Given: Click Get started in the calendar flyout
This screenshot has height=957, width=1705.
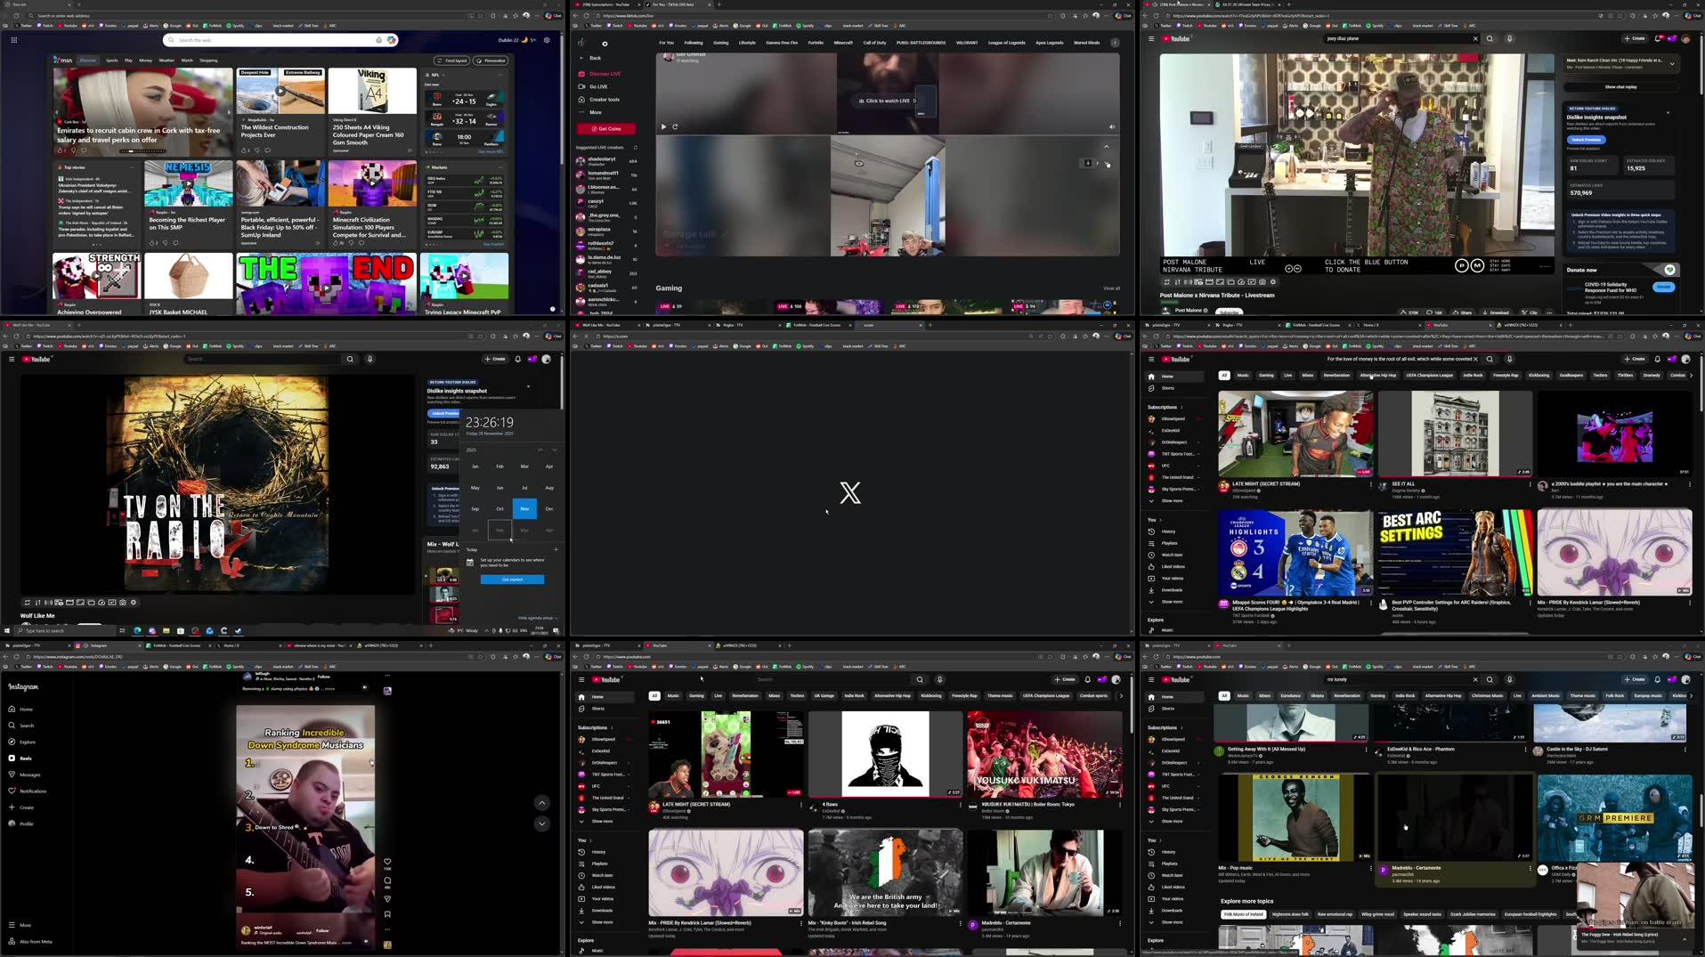Looking at the screenshot, I should click(x=511, y=580).
